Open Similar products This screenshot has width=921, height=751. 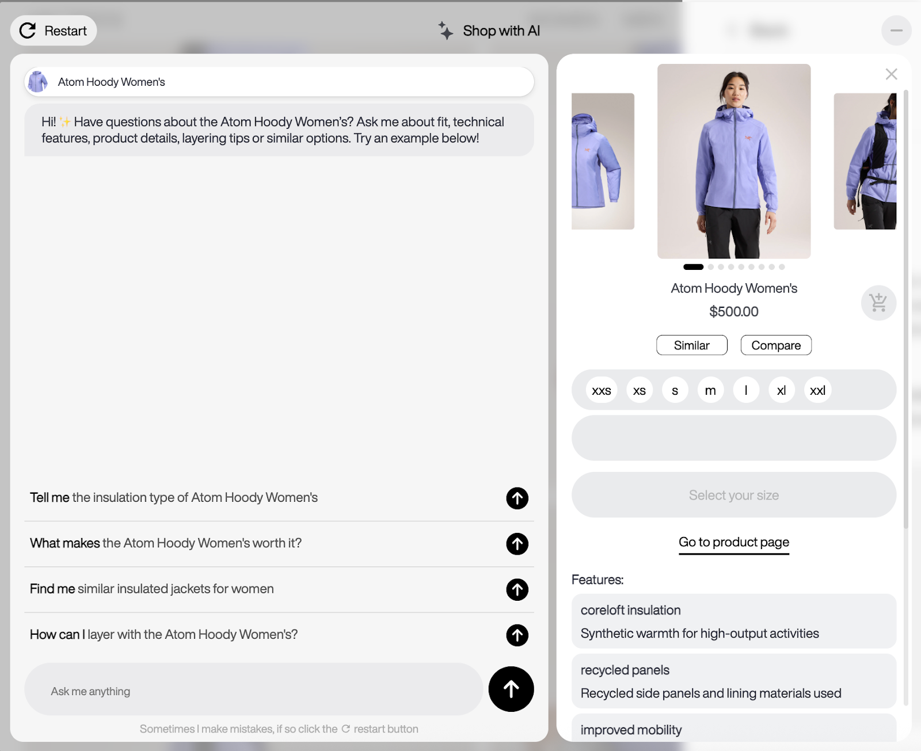pos(692,345)
